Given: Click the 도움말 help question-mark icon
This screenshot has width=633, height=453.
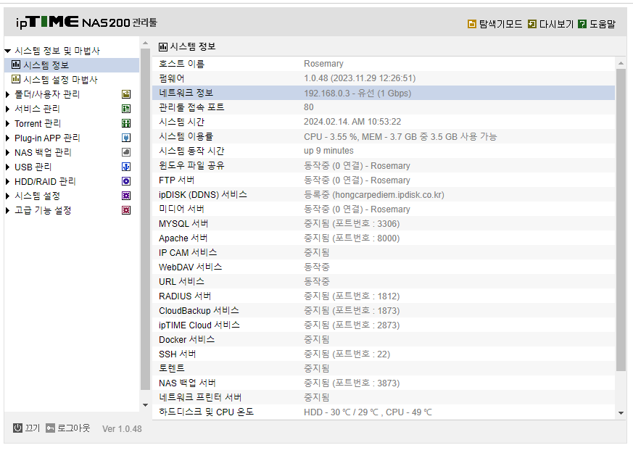Looking at the screenshot, I should 582,24.
